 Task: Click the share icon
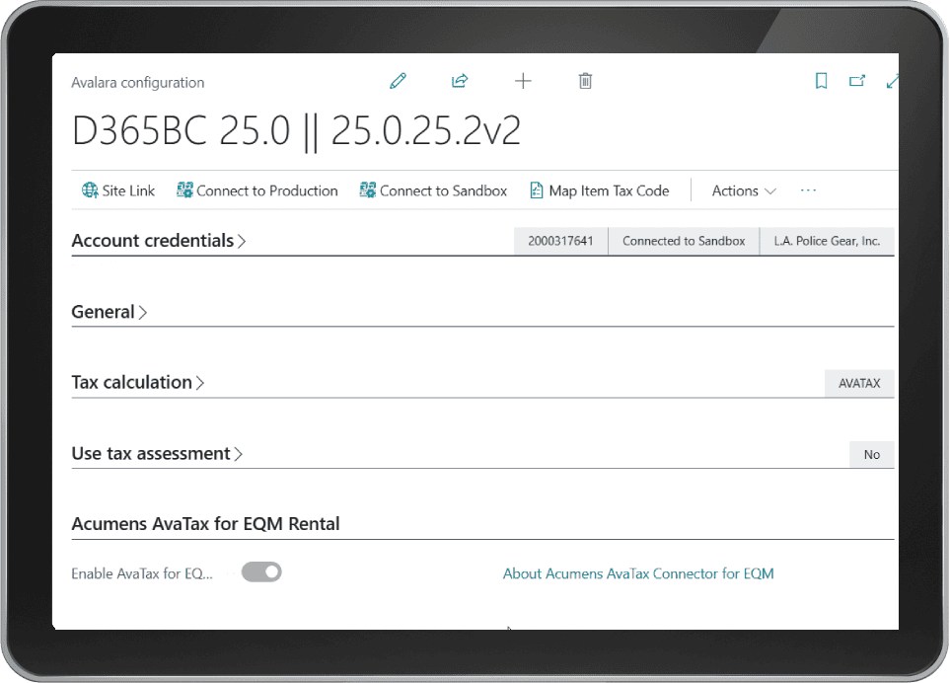click(460, 81)
